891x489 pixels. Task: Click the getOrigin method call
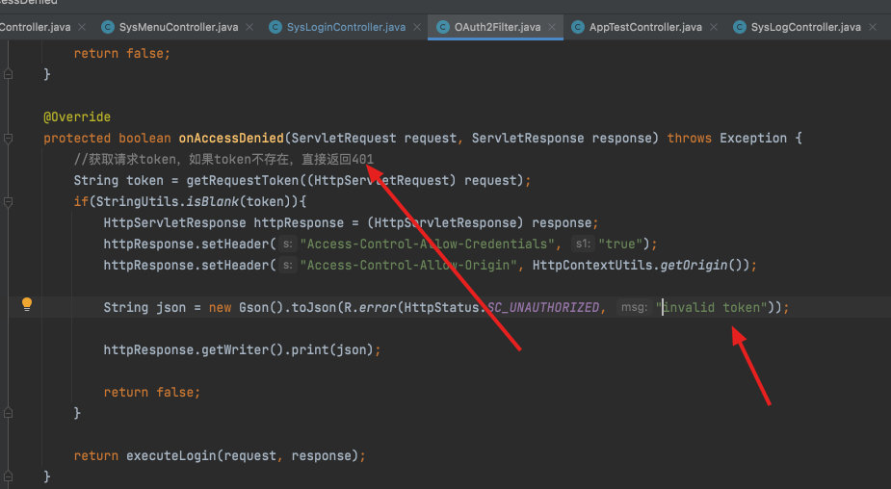tap(694, 266)
